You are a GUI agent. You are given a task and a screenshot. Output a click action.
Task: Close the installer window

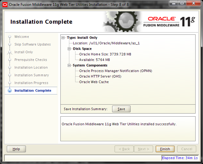(194, 3)
